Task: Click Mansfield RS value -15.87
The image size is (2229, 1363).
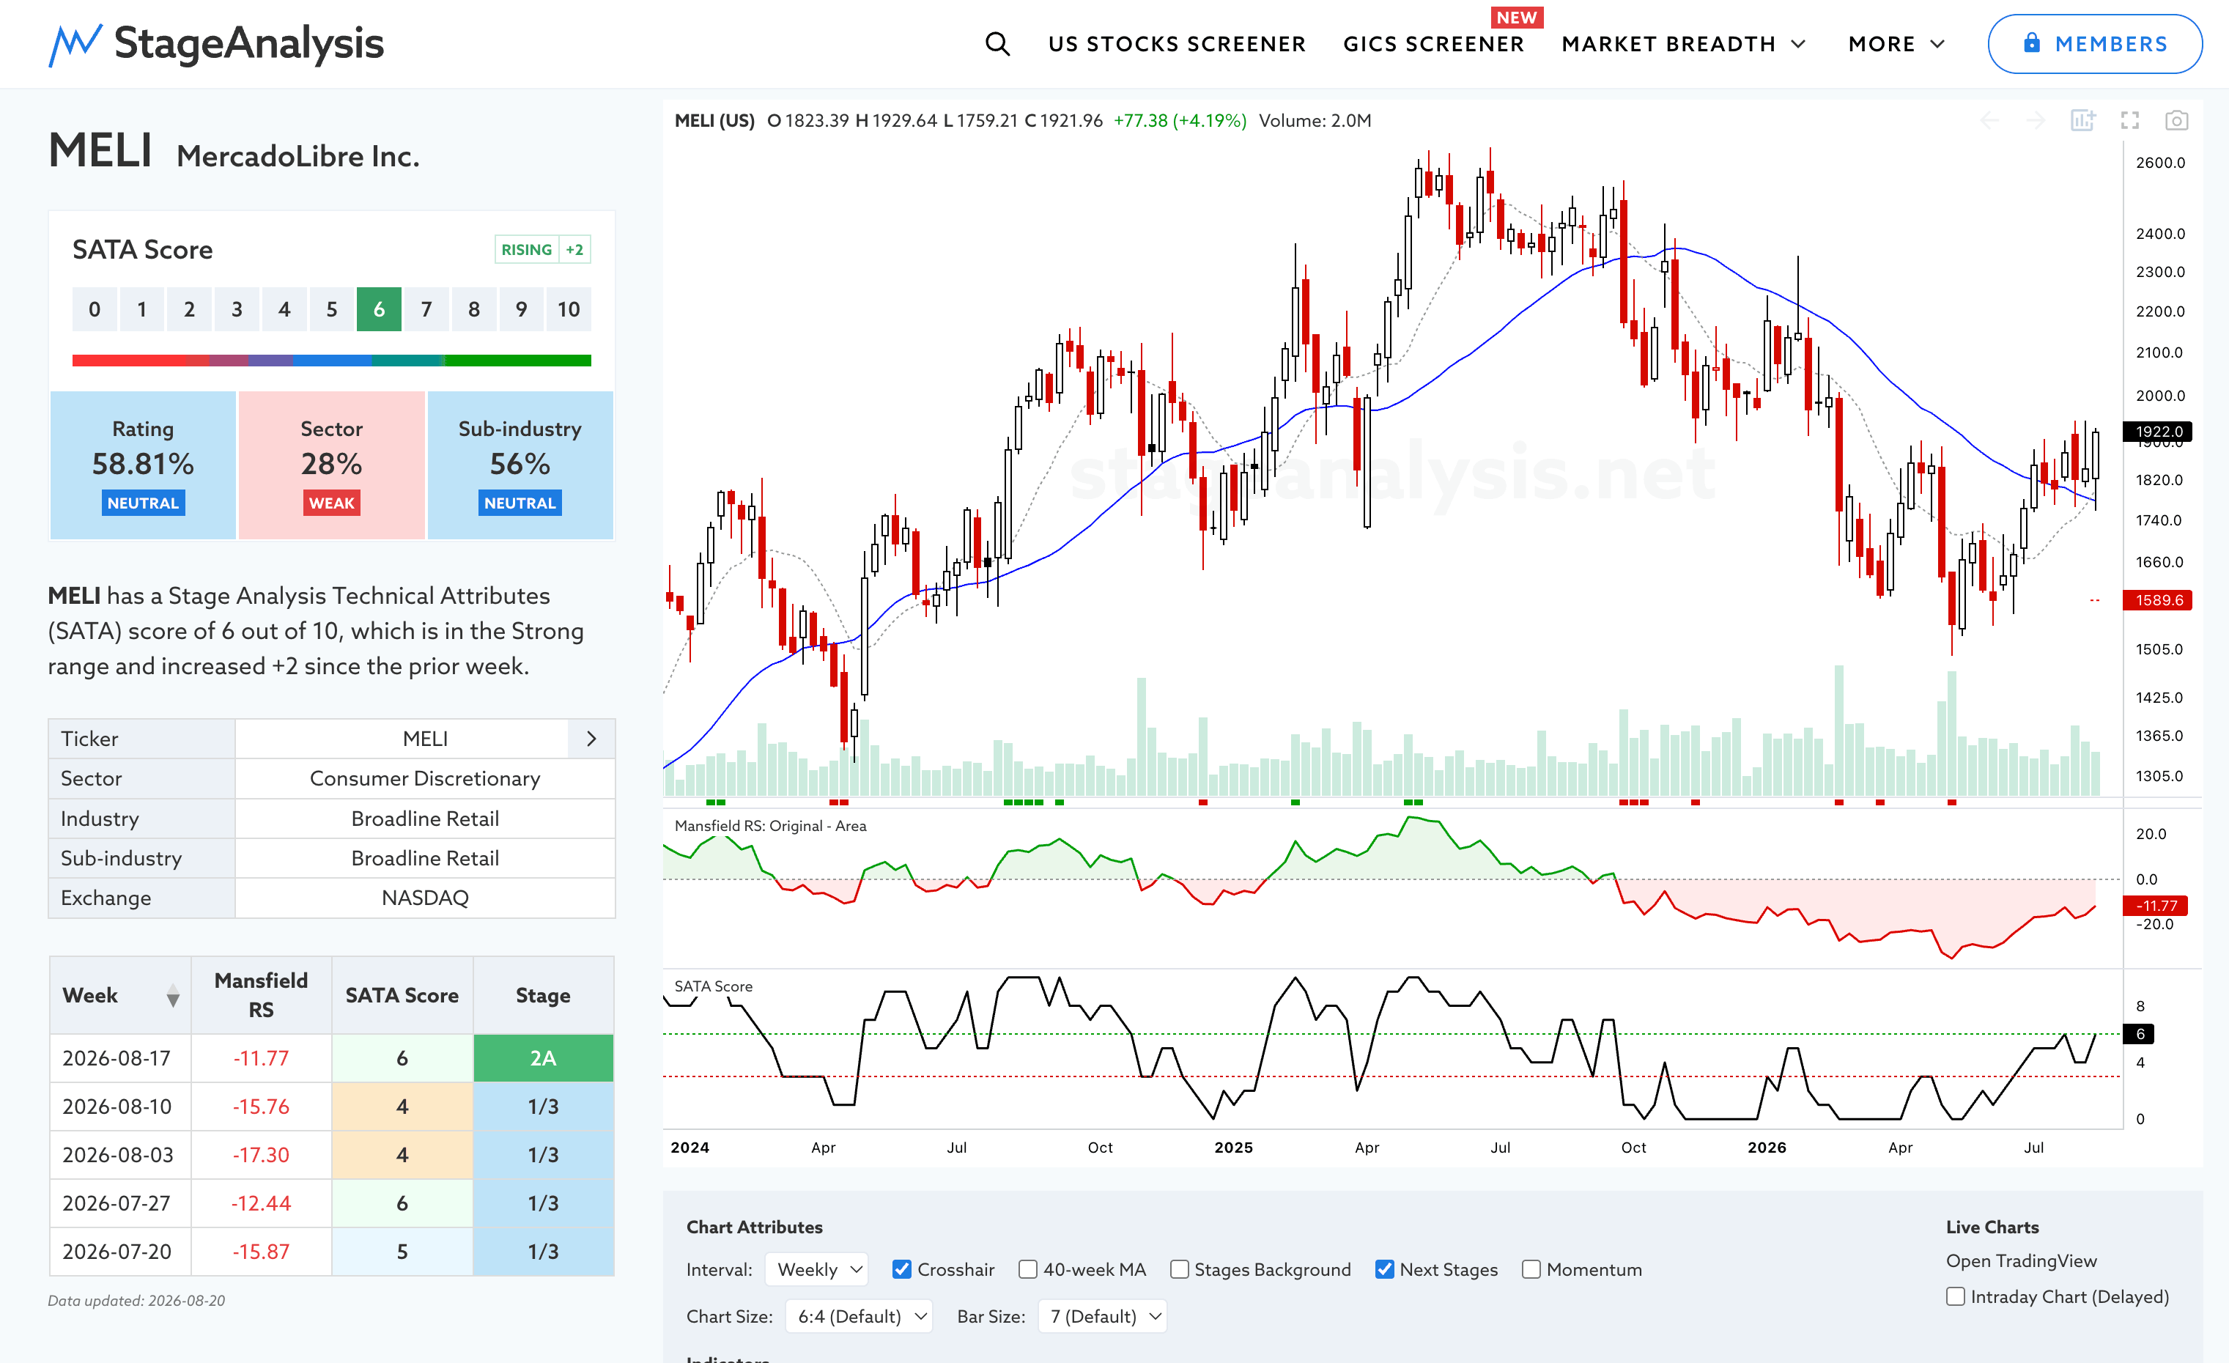Action: (262, 1252)
